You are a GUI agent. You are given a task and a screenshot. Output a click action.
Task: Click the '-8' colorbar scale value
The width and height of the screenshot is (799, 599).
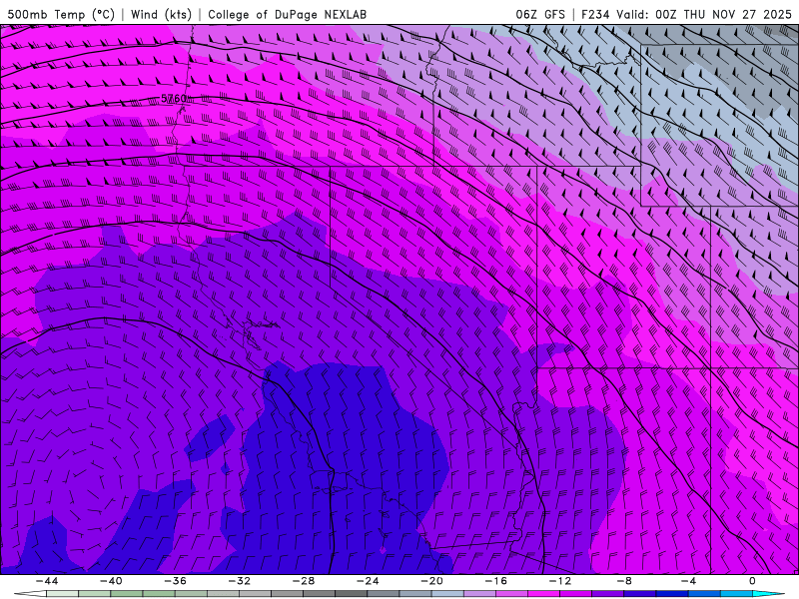click(x=623, y=581)
